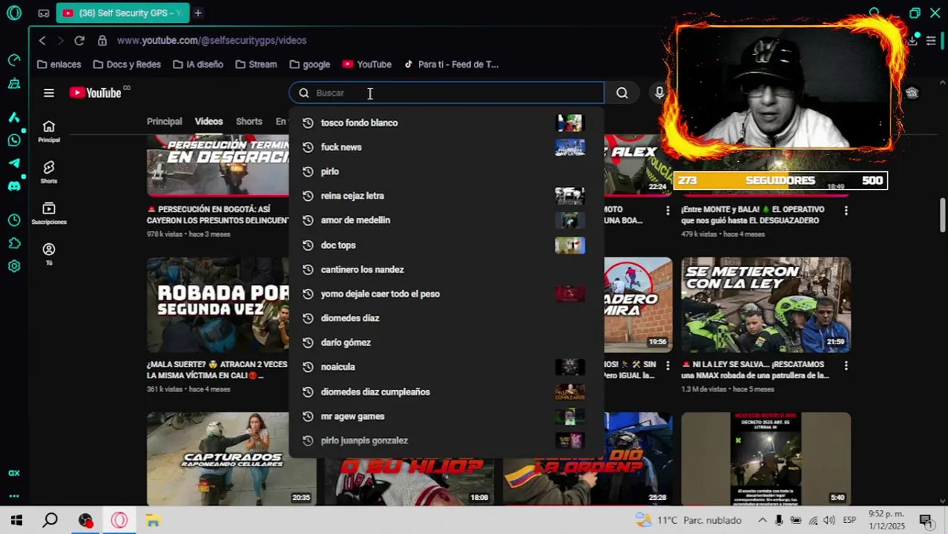
Task: Choose suggestion amor de medellin
Action: click(x=447, y=220)
